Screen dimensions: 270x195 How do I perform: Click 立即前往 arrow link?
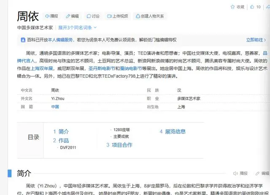[x=256, y=40]
